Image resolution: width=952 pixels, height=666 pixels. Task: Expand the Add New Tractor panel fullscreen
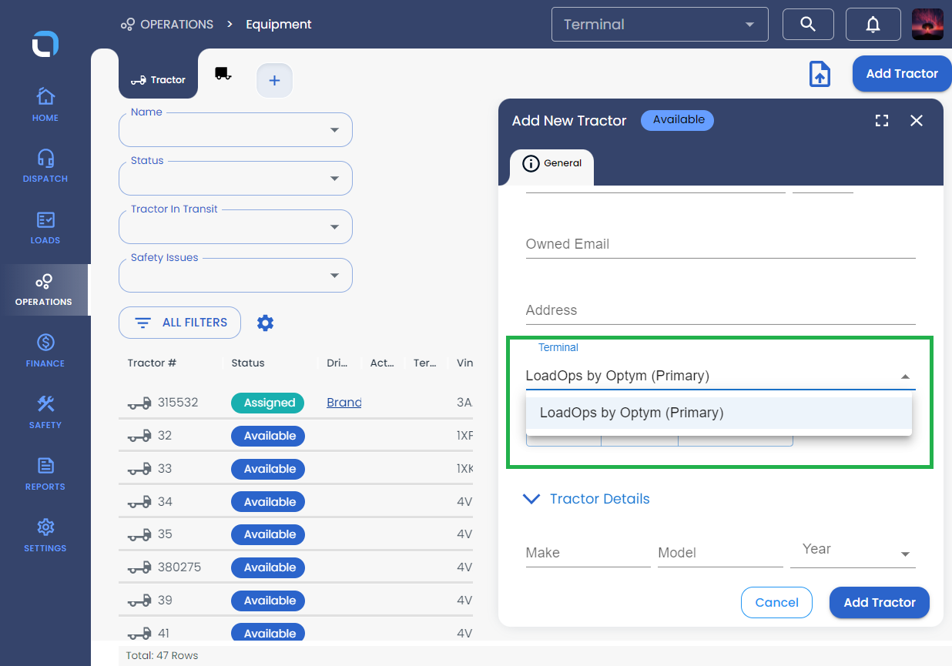[882, 121]
